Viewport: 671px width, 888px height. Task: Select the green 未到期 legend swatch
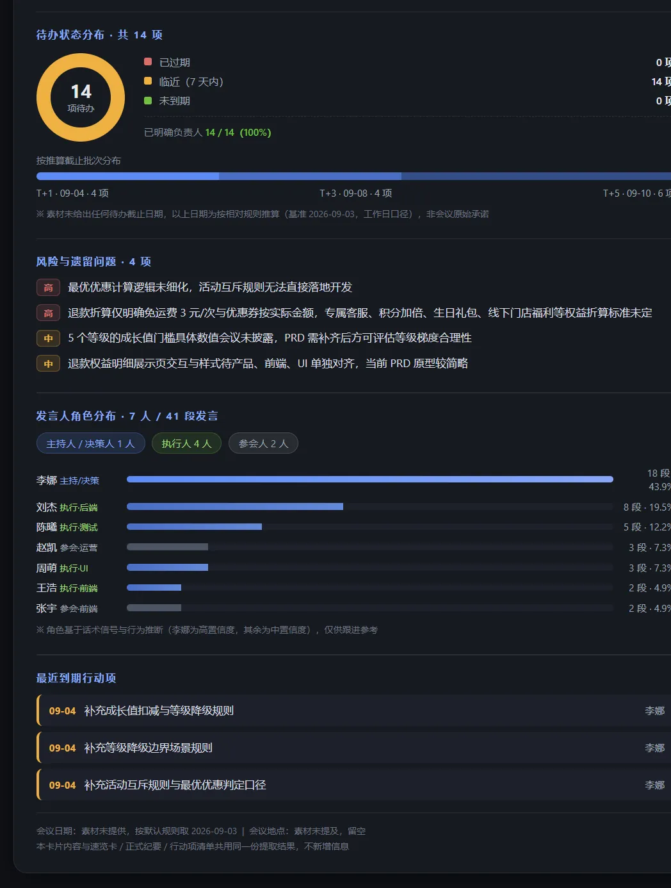pyautogui.click(x=148, y=101)
